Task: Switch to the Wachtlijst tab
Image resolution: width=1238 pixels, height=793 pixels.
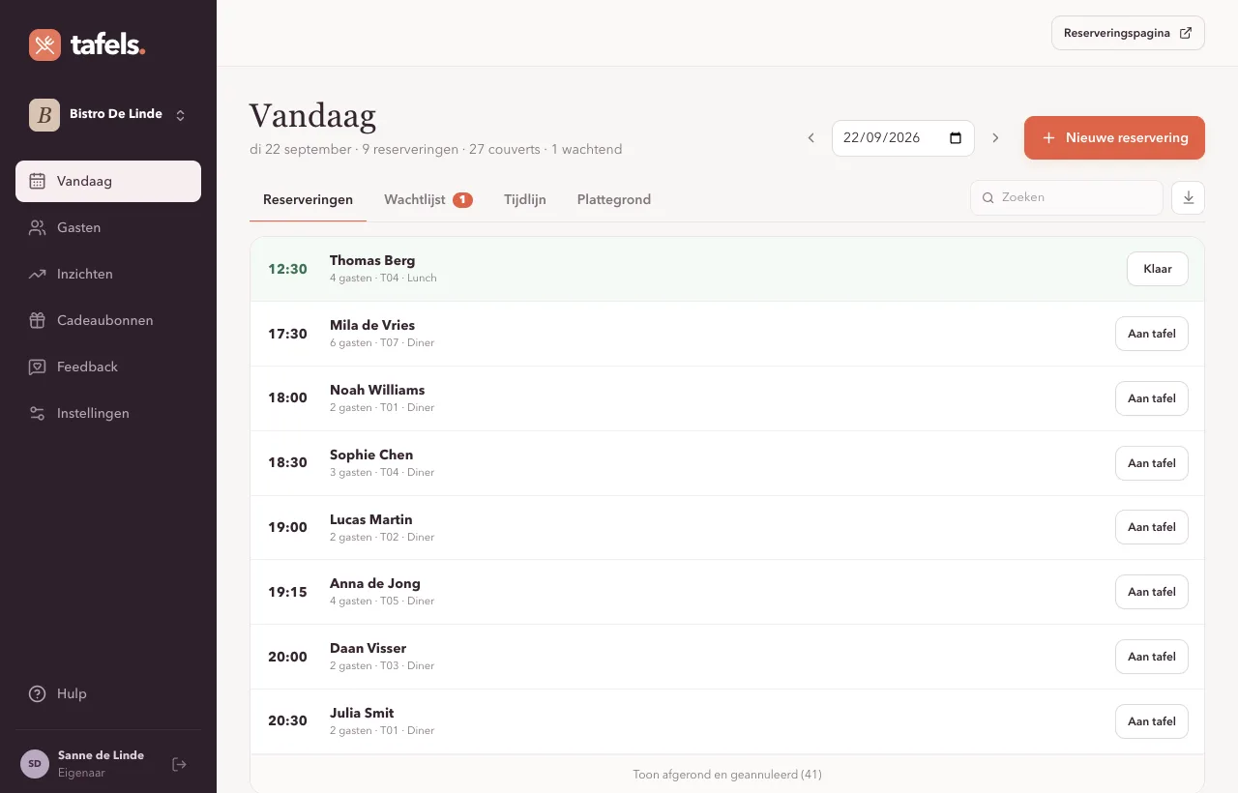Action: pos(427,200)
